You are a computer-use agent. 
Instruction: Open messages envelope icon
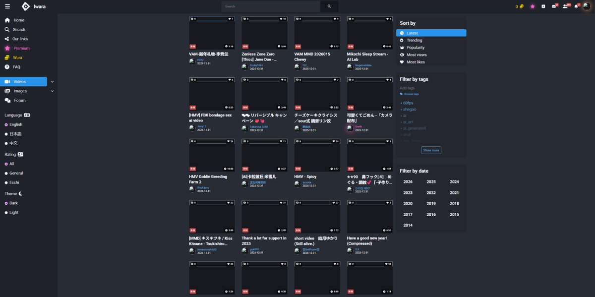(x=555, y=6)
